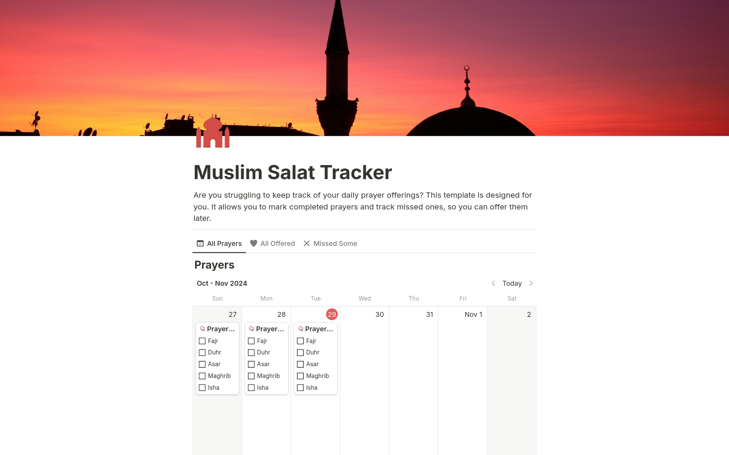This screenshot has width=729, height=455.
Task: Switch to the Missed Some tab
Action: (x=335, y=243)
